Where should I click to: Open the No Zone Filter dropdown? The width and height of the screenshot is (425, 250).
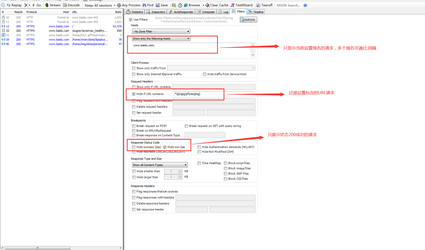161,31
